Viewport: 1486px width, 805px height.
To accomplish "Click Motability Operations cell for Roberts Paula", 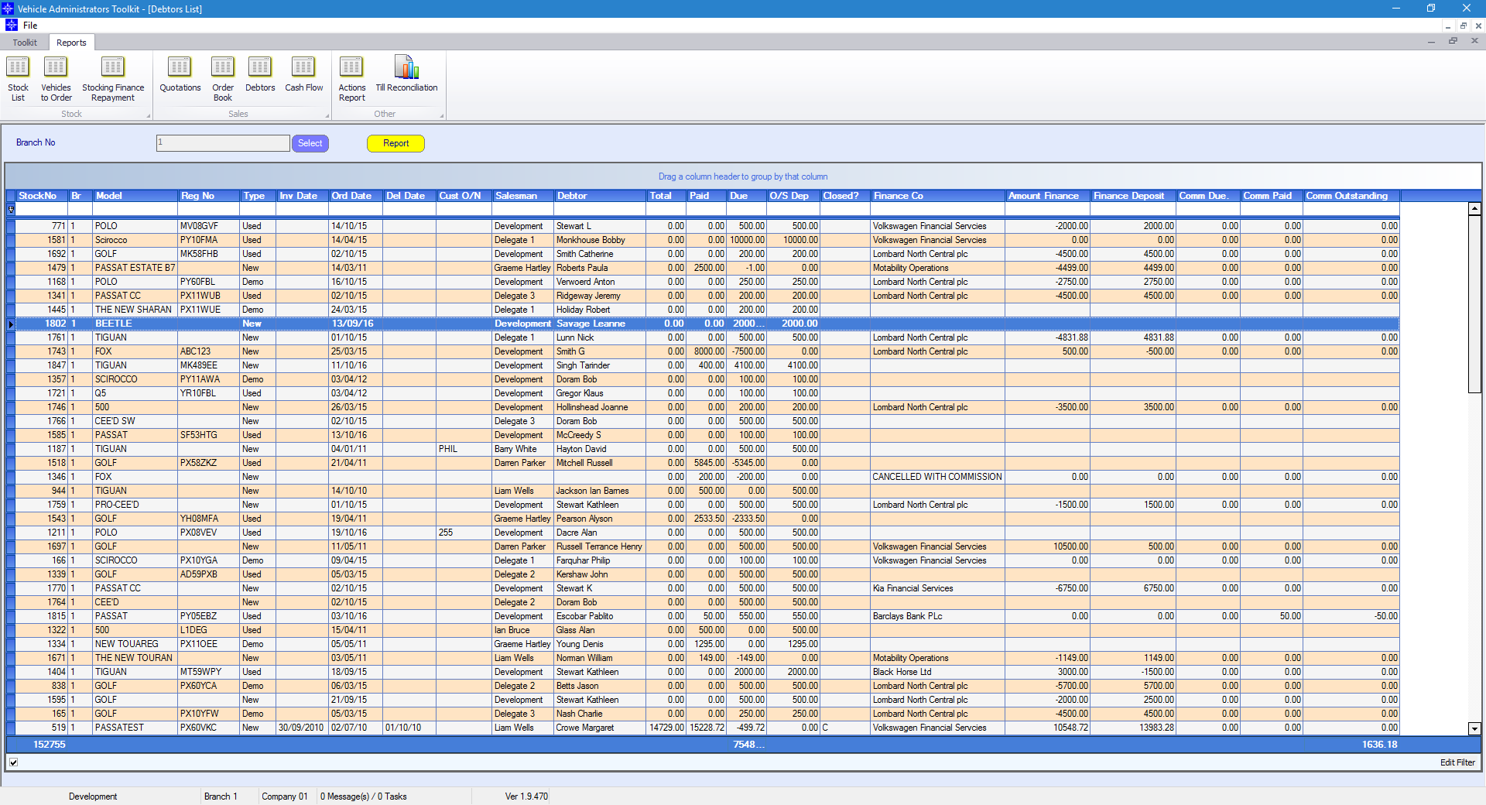I will pos(938,268).
